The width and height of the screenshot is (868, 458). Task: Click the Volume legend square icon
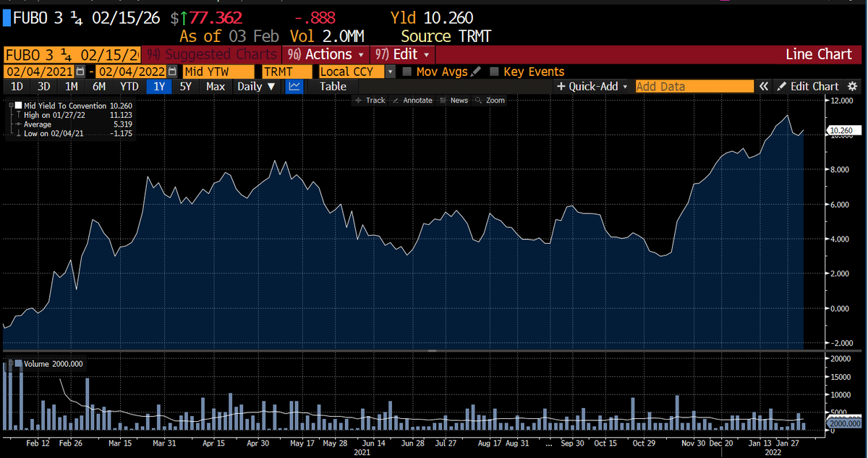pos(18,364)
